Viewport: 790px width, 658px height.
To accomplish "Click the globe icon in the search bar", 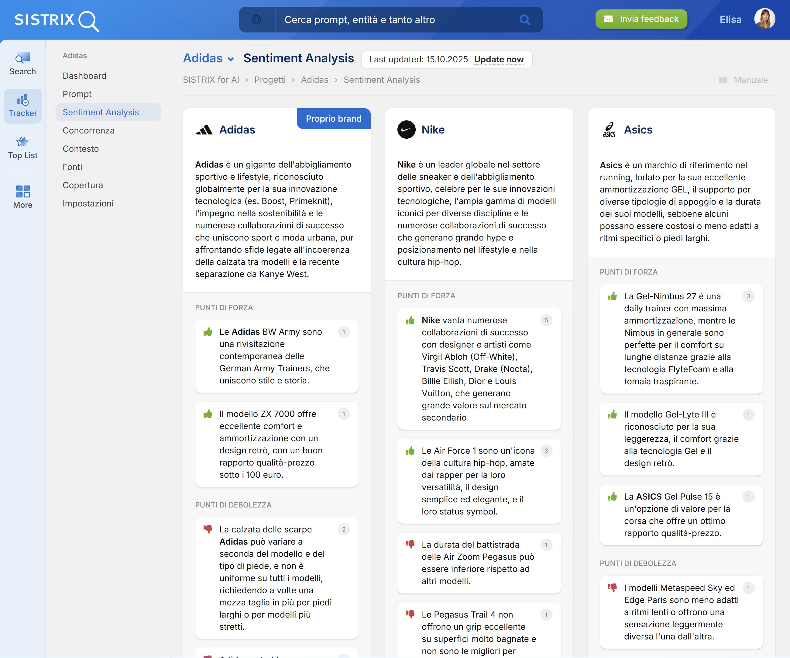I will (x=257, y=19).
